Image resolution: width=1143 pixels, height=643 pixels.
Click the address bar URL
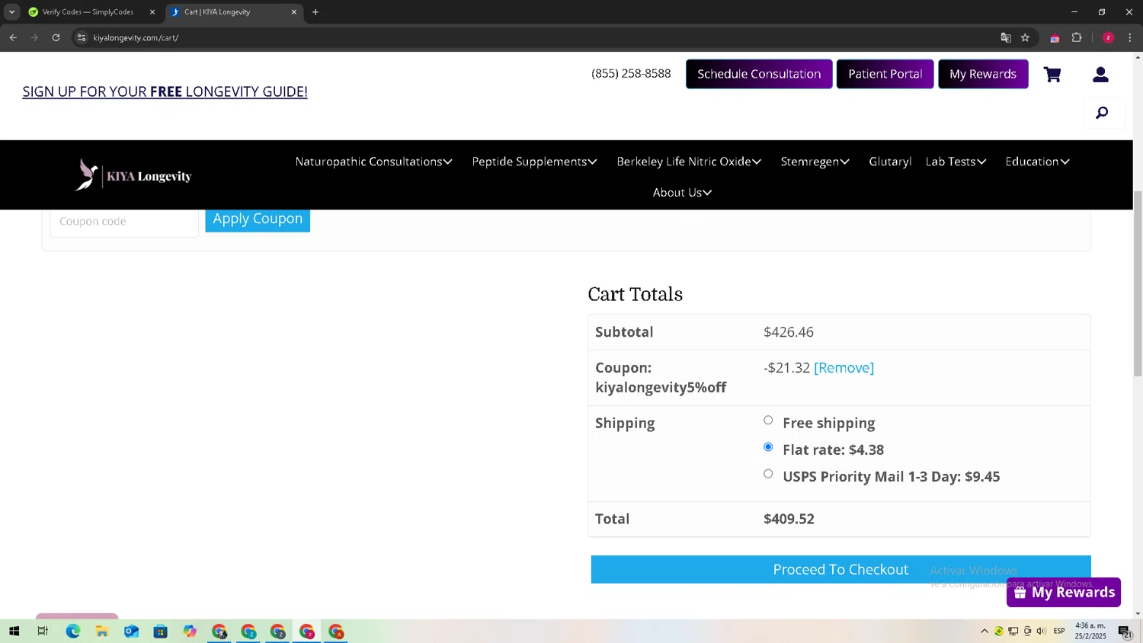(136, 37)
